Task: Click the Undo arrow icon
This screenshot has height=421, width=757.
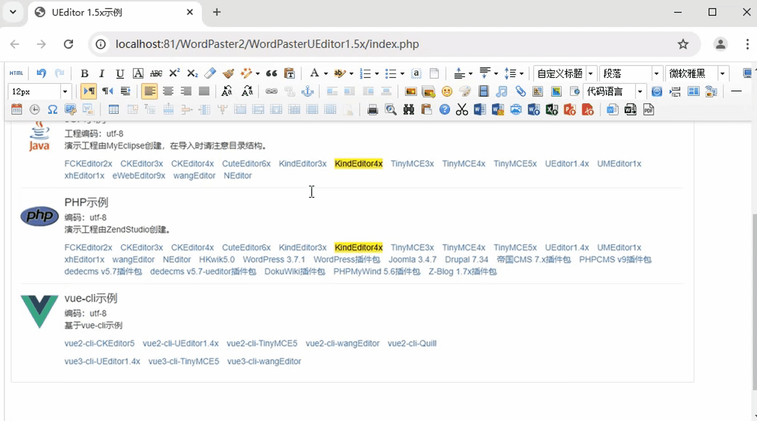Action: 41,74
